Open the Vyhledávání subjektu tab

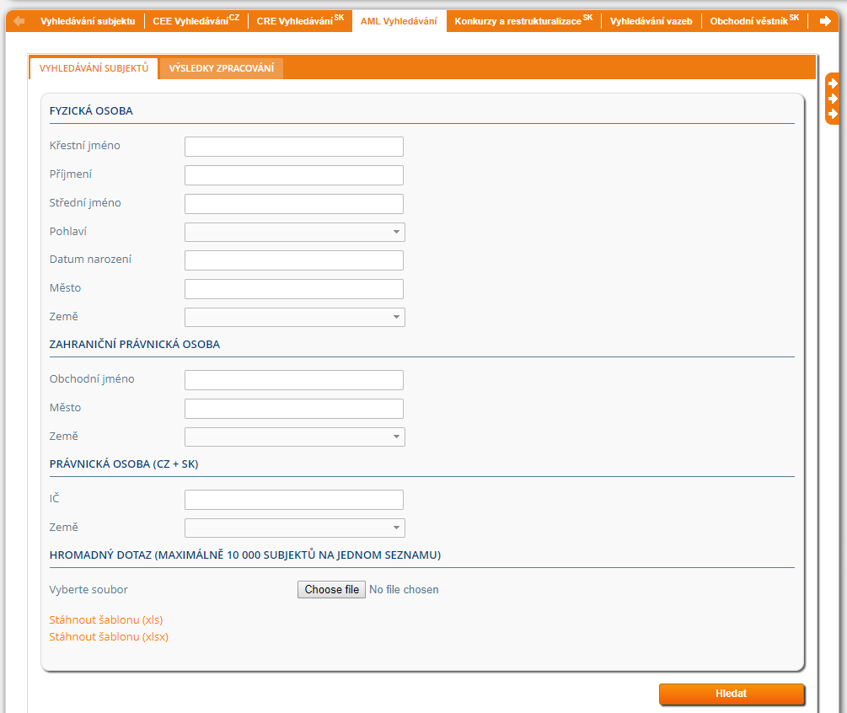point(88,21)
